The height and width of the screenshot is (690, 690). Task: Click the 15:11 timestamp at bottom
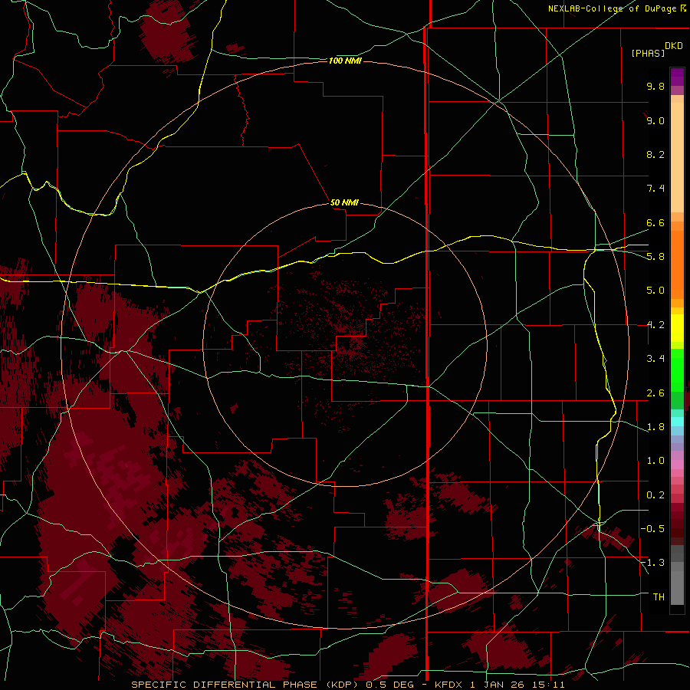(548, 685)
